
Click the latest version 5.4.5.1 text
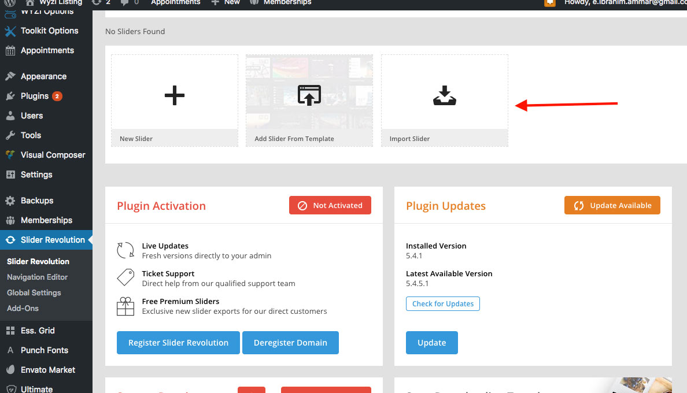(x=417, y=283)
